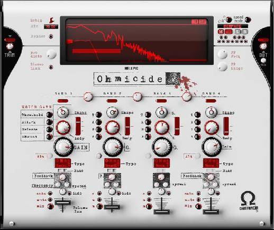Toggle Band 1 solo switch
The width and height of the screenshot is (274, 230).
coord(50,194)
